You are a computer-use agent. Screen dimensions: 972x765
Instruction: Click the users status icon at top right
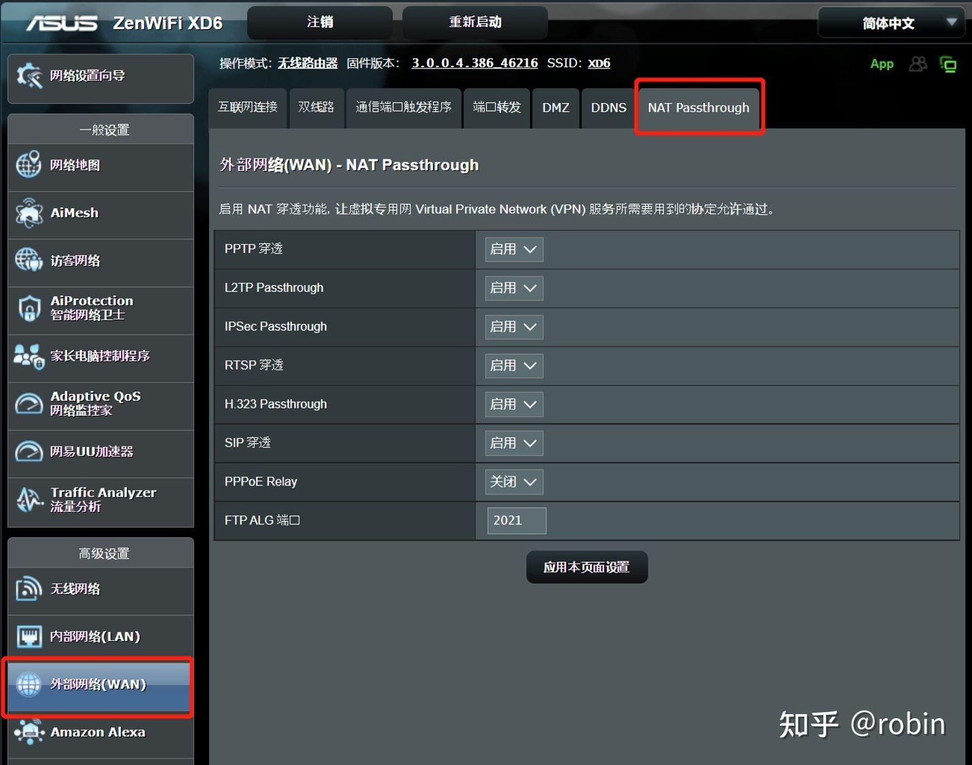[x=918, y=64]
